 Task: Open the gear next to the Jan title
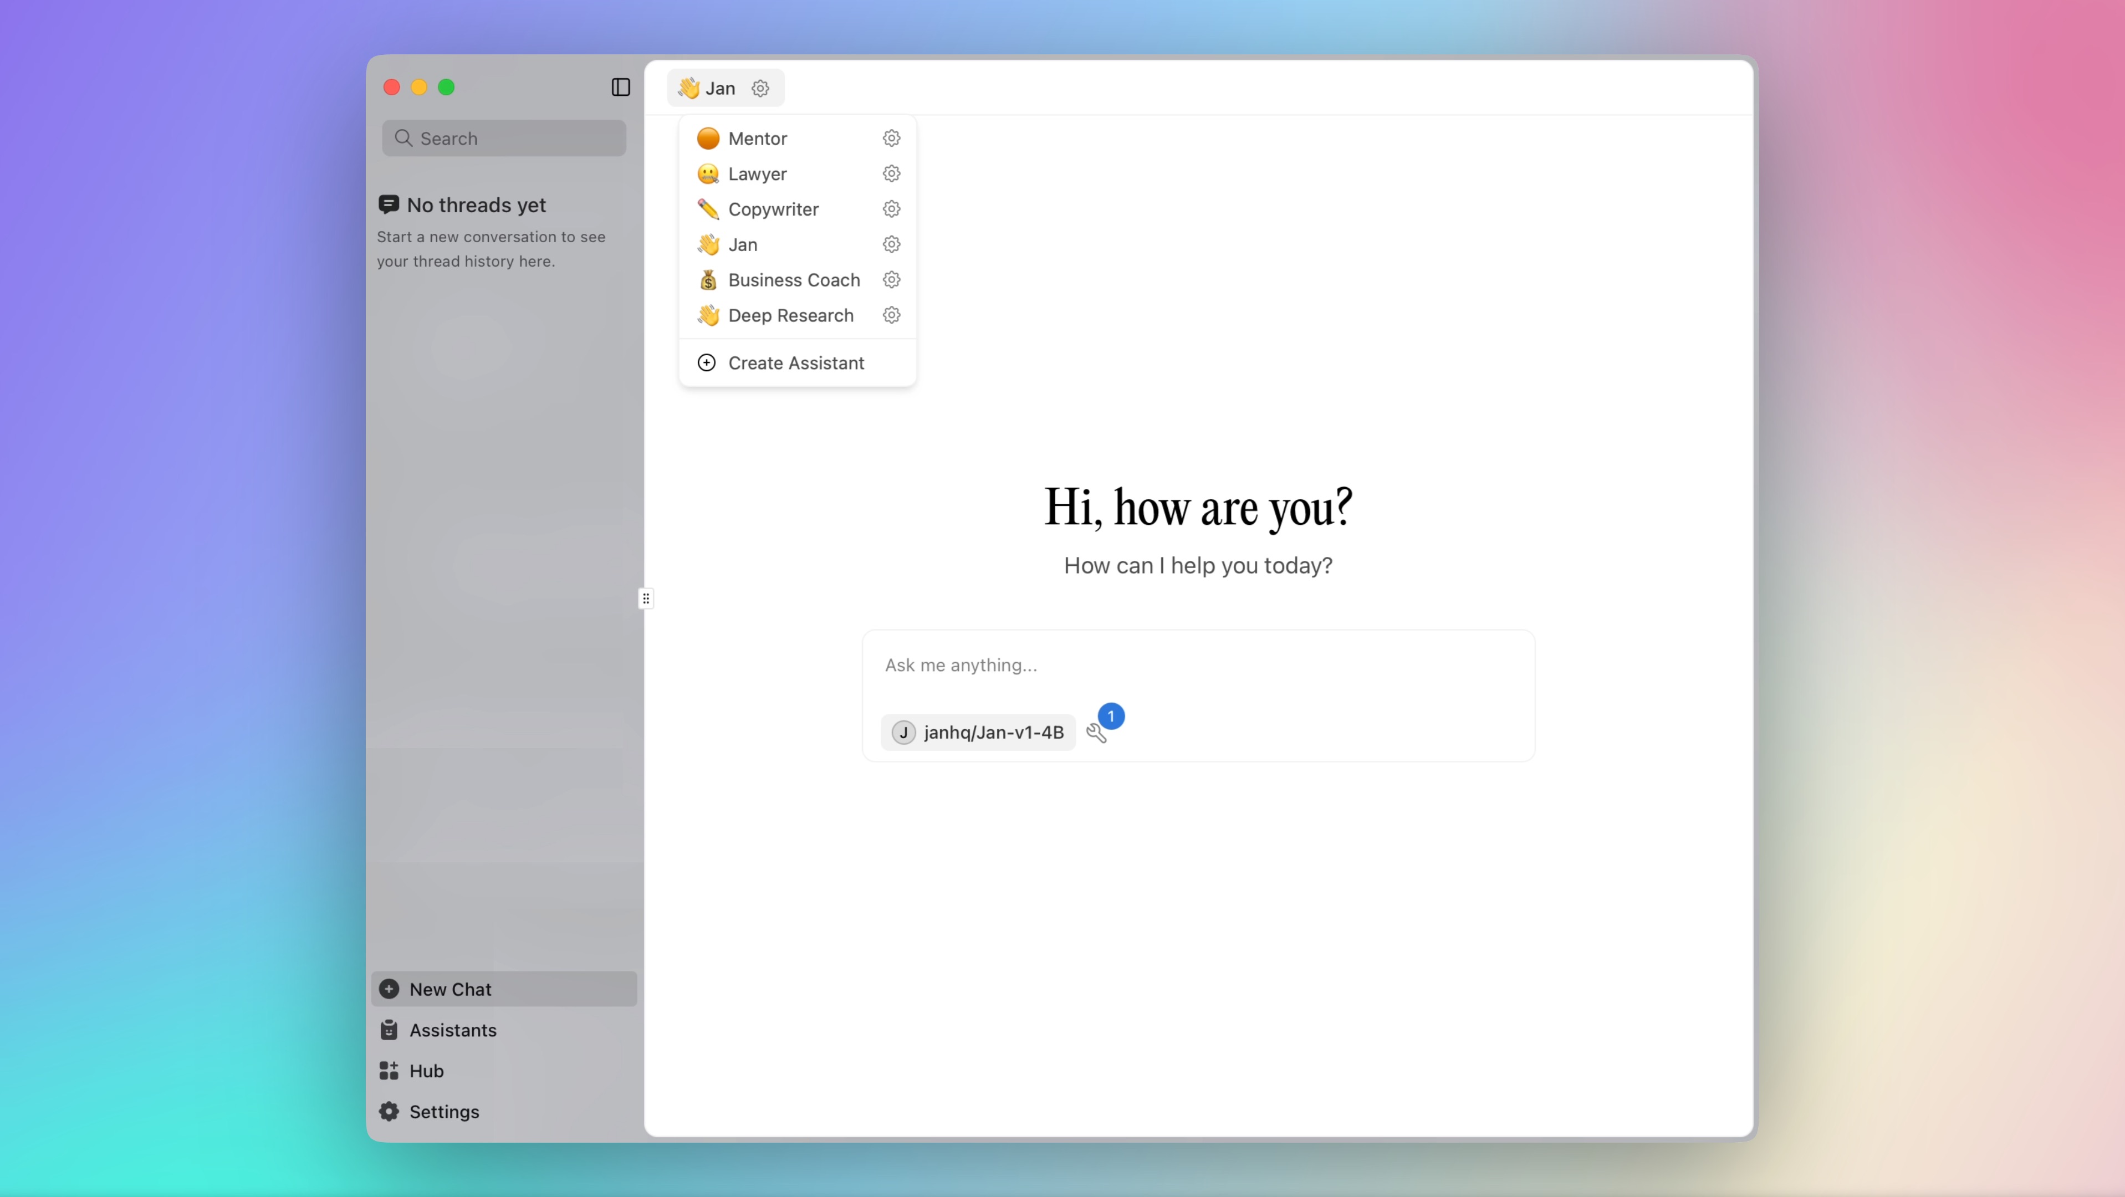pos(760,88)
